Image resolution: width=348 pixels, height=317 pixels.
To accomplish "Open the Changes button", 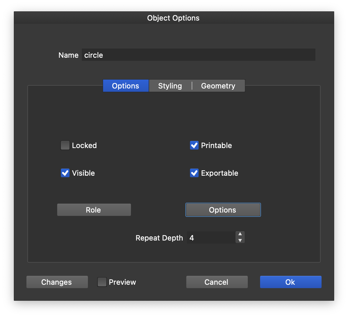I will tap(57, 282).
